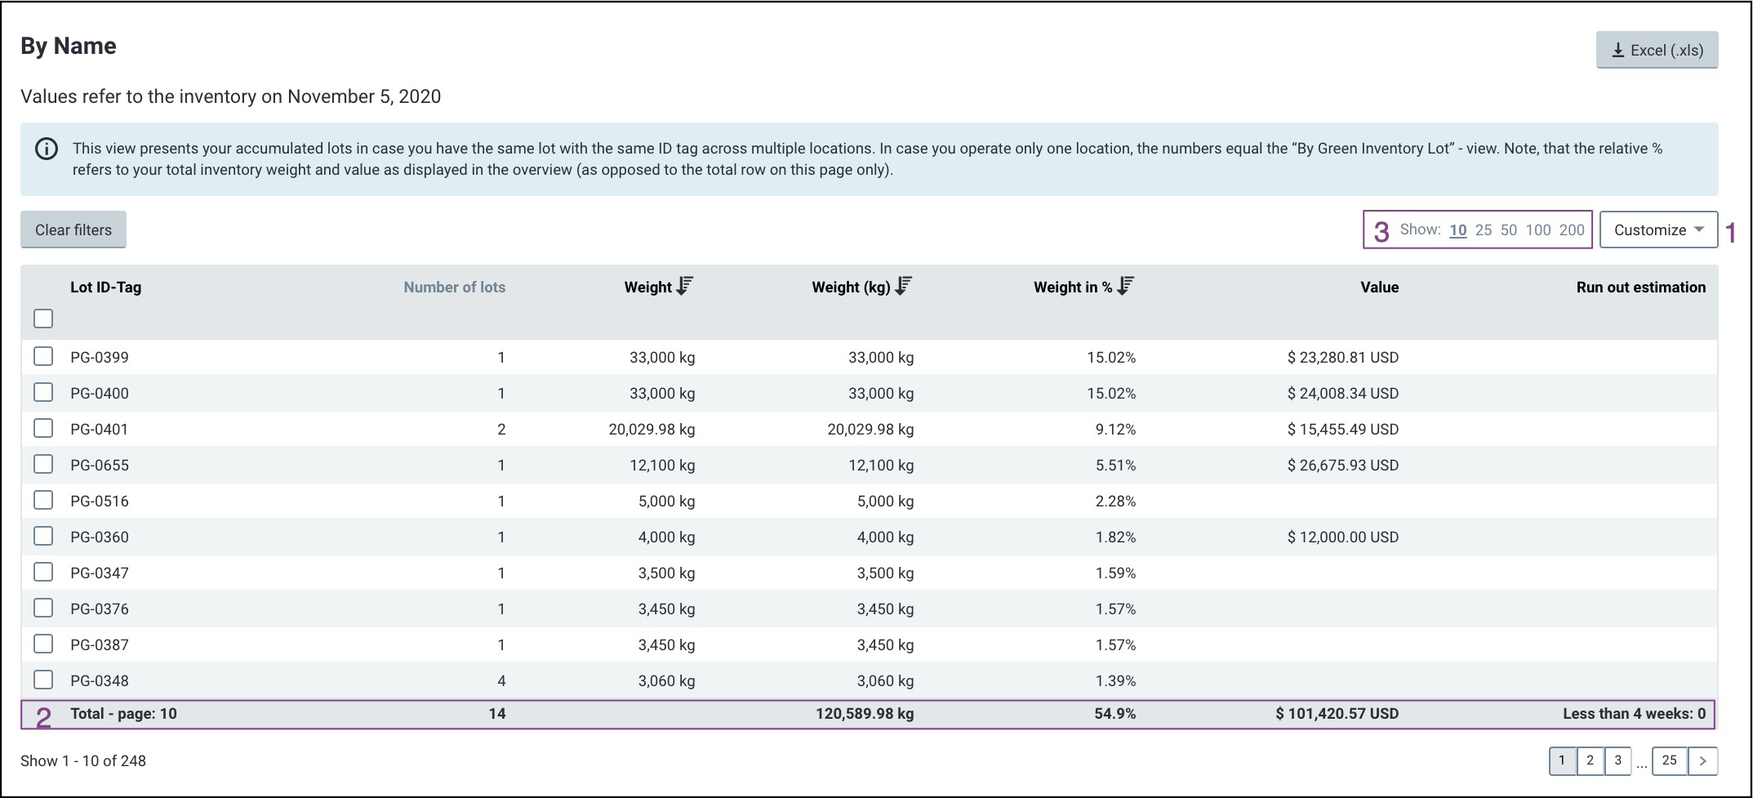Check the box for PG-0360
1753x798 pixels.
tap(43, 536)
